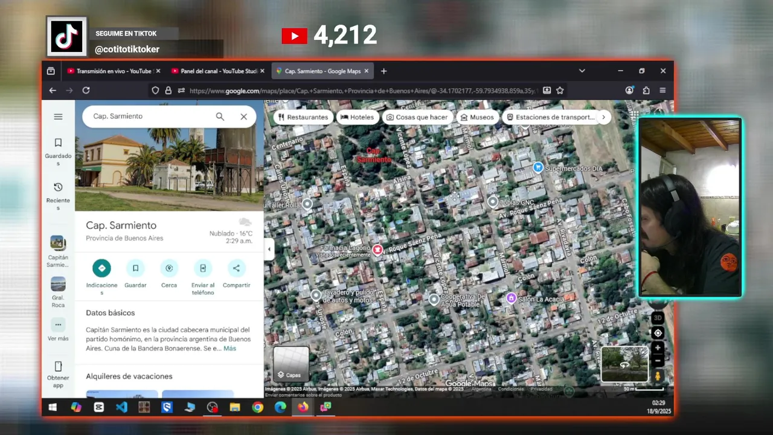The image size is (773, 435).
Task: Click the Compartir share button
Action: (x=236, y=268)
